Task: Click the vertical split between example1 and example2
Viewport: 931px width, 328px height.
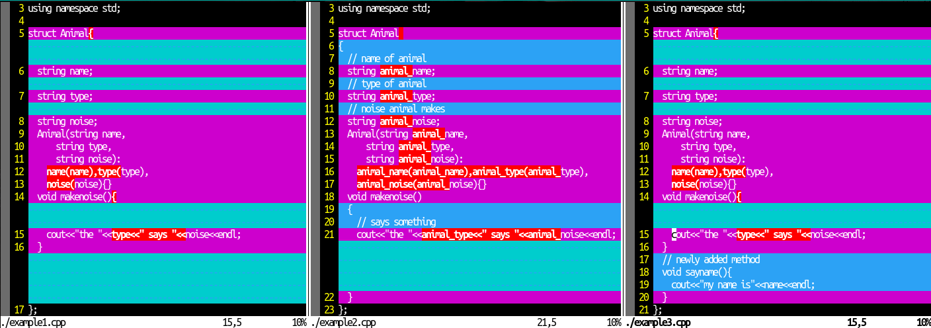Action: [x=309, y=159]
